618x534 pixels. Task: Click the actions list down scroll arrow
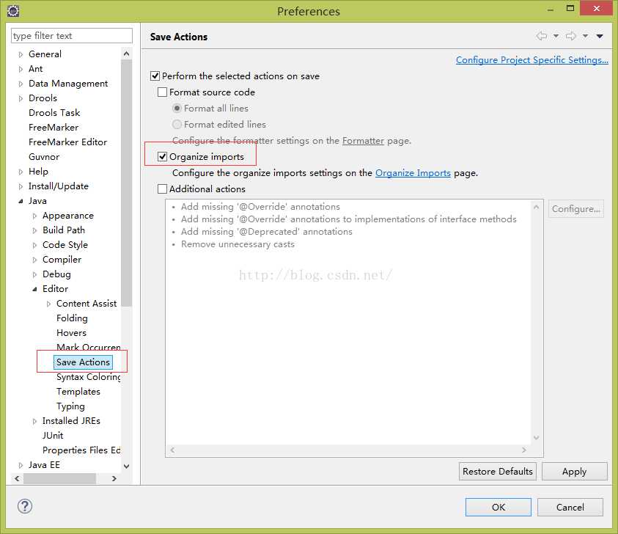click(x=536, y=437)
